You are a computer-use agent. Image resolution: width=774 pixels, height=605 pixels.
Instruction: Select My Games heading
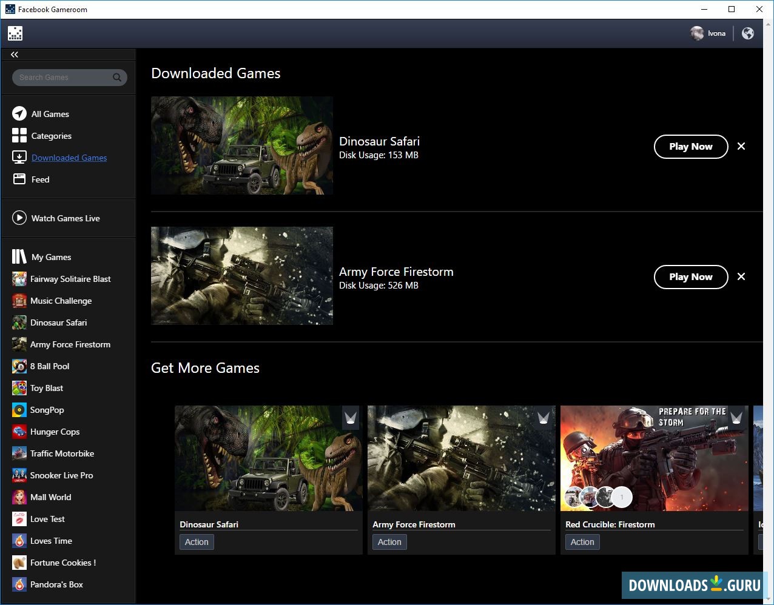(52, 257)
